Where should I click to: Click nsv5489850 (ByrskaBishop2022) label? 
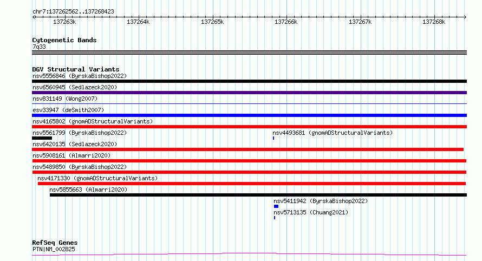(80, 167)
